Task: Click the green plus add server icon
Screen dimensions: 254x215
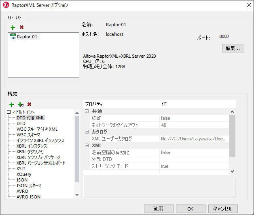Action: (x=13, y=27)
